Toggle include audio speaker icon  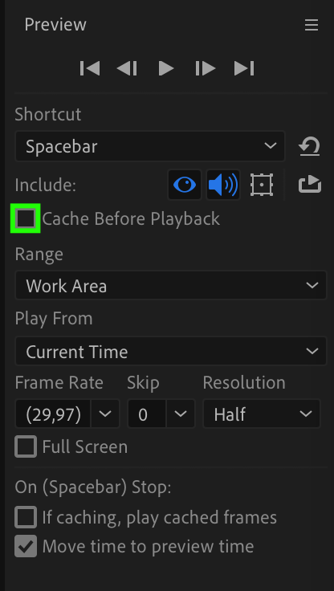pos(223,185)
